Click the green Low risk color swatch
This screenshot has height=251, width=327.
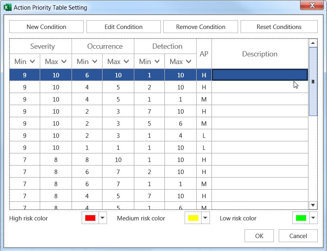click(300, 218)
